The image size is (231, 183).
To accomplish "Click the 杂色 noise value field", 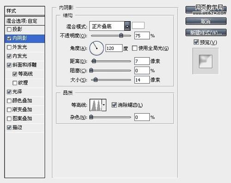I will [142, 117].
